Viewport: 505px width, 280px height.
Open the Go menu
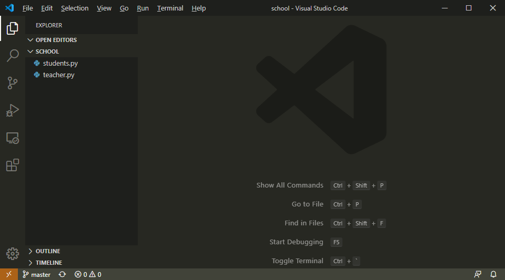pos(124,8)
